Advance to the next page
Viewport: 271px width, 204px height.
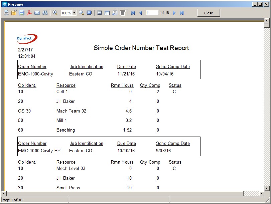174,13
